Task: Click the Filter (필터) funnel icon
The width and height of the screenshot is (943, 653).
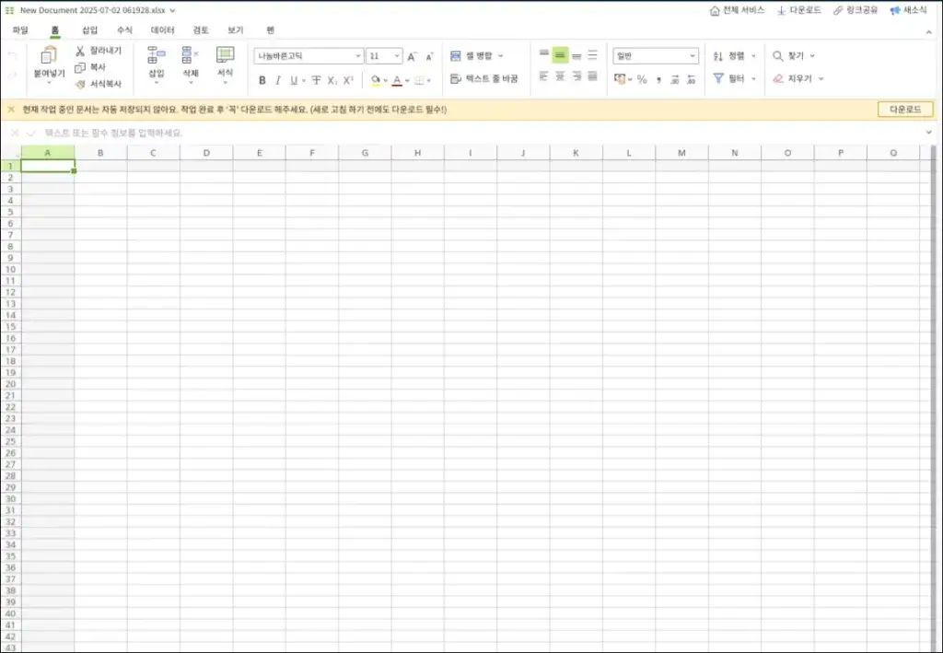Action: tap(718, 78)
